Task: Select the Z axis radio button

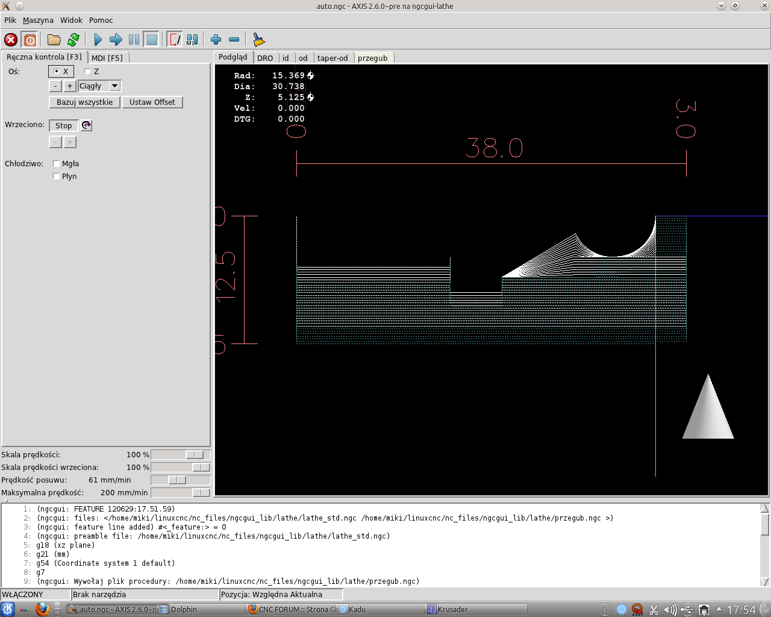Action: coord(92,71)
